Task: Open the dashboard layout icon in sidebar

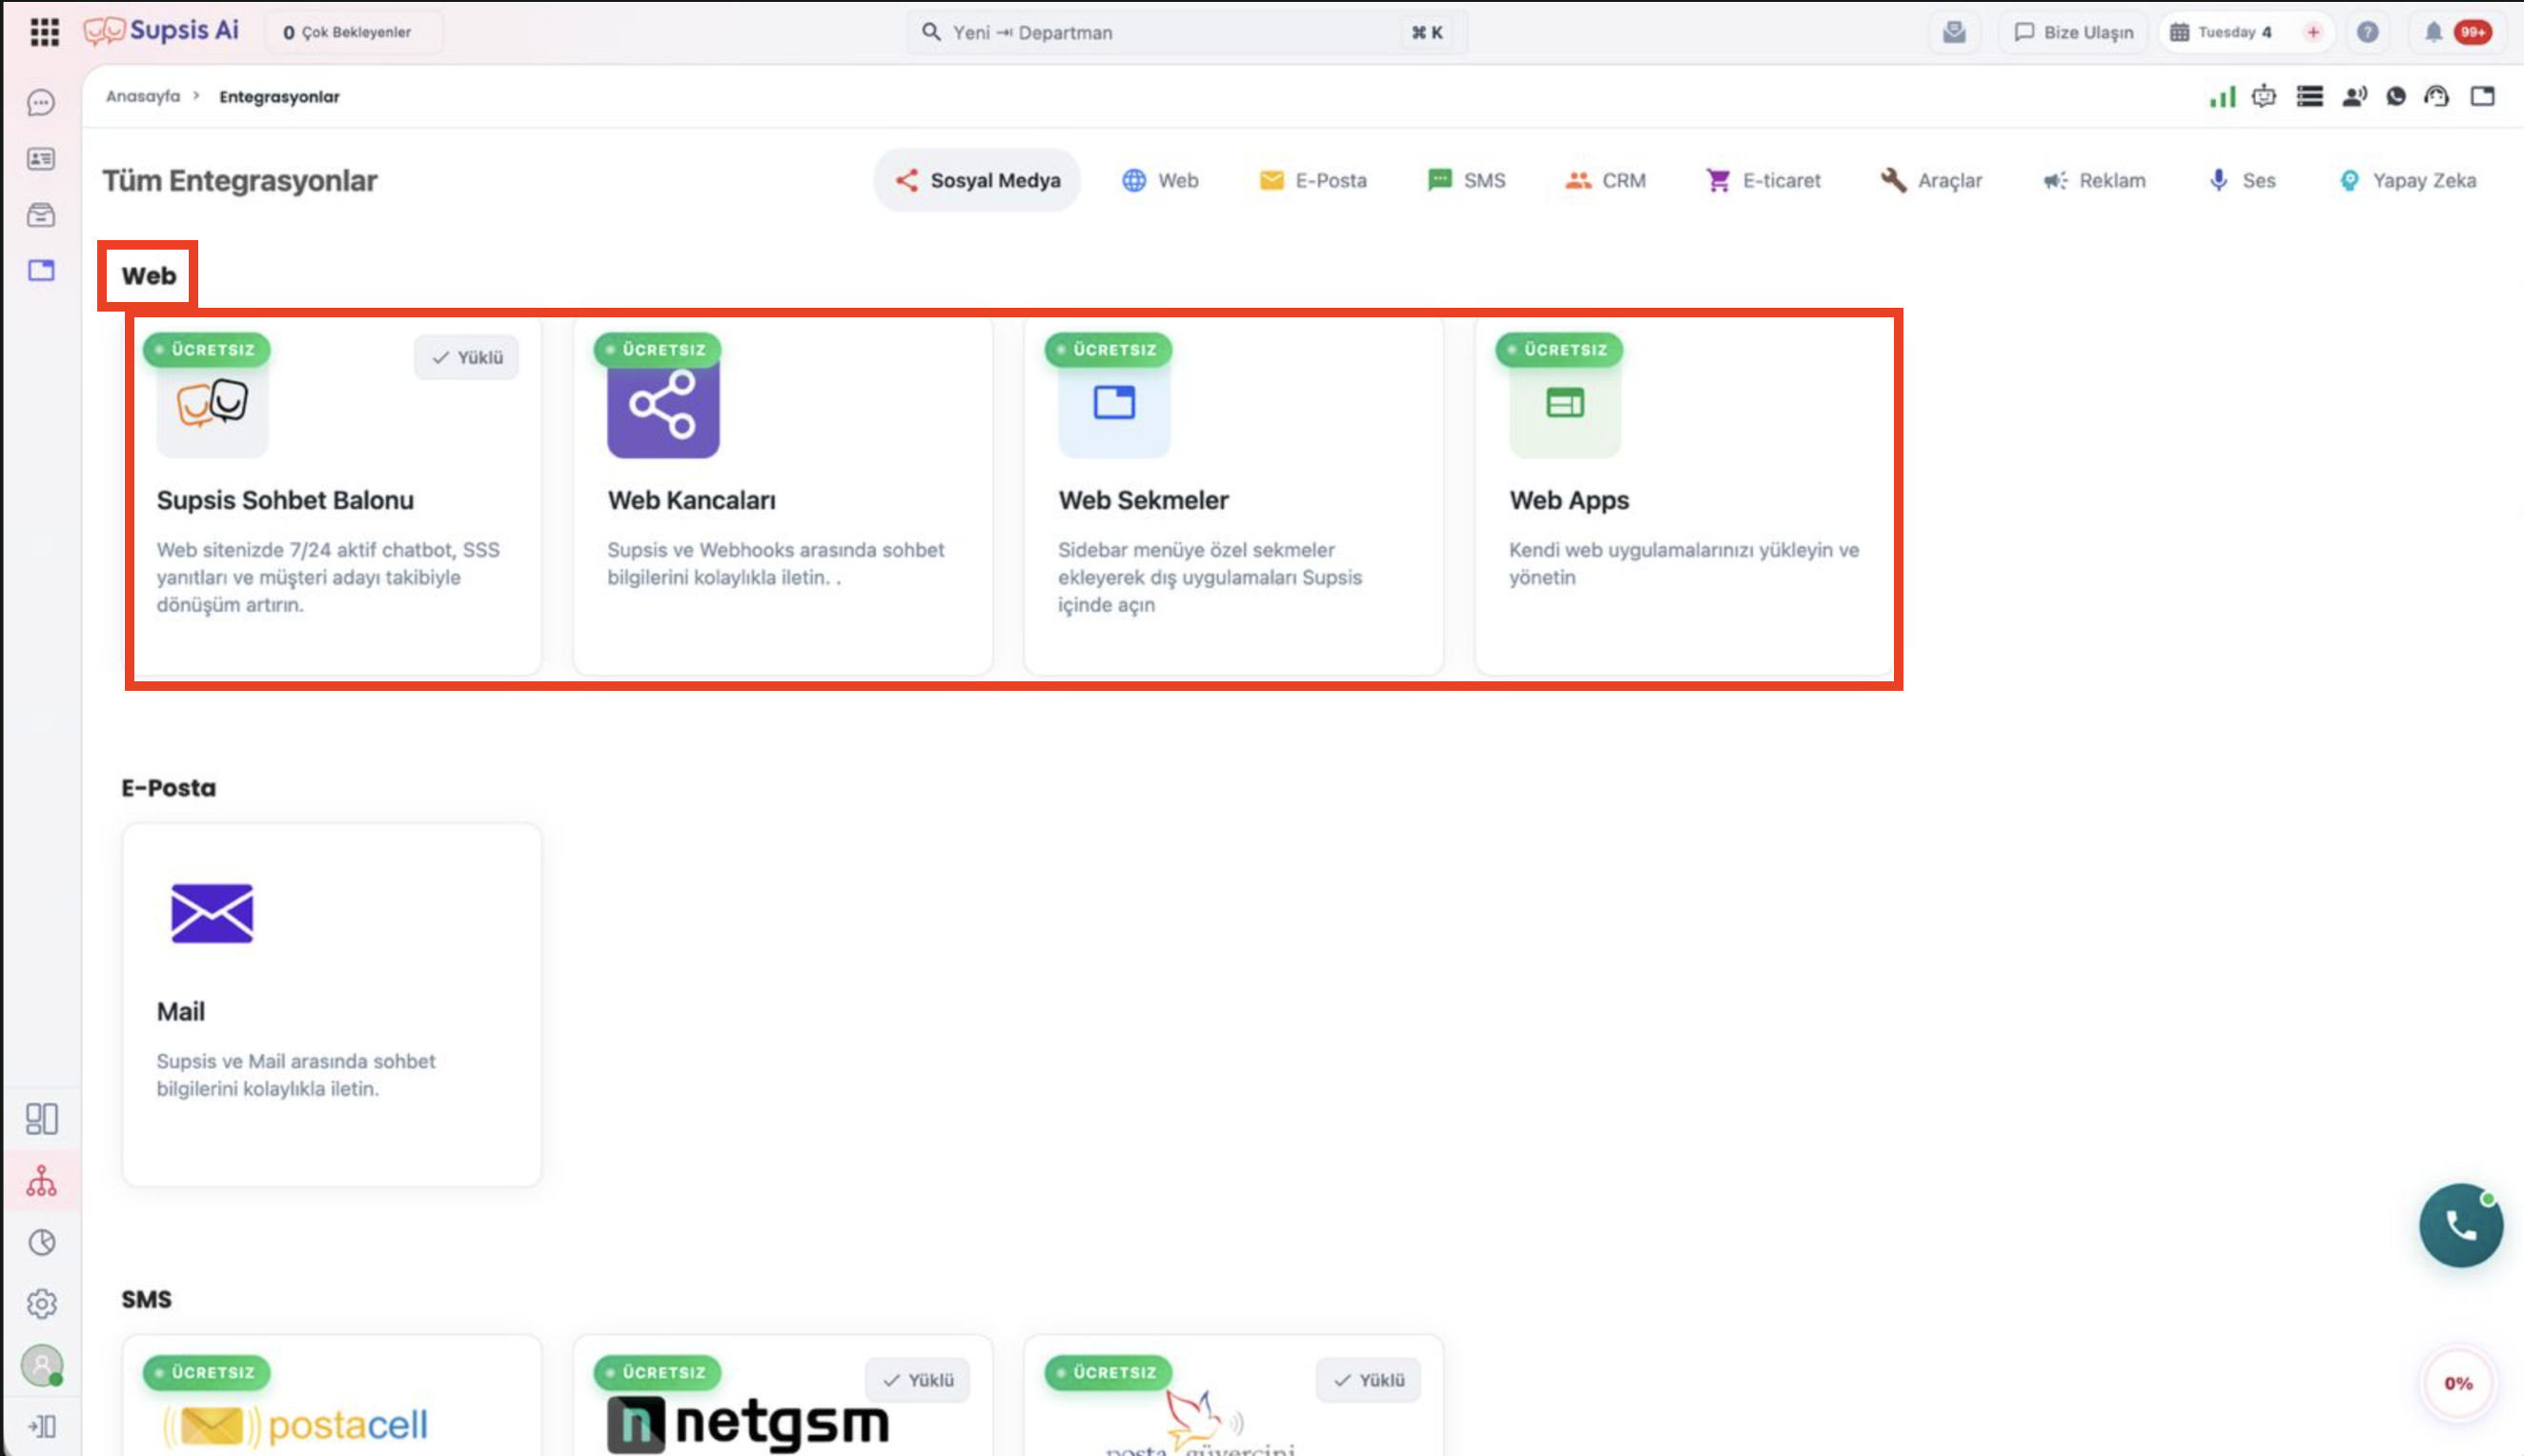Action: tap(41, 1119)
